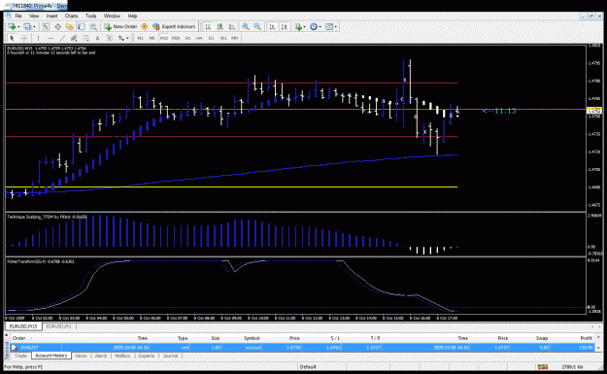Select the eurusd sell order row

303,348
